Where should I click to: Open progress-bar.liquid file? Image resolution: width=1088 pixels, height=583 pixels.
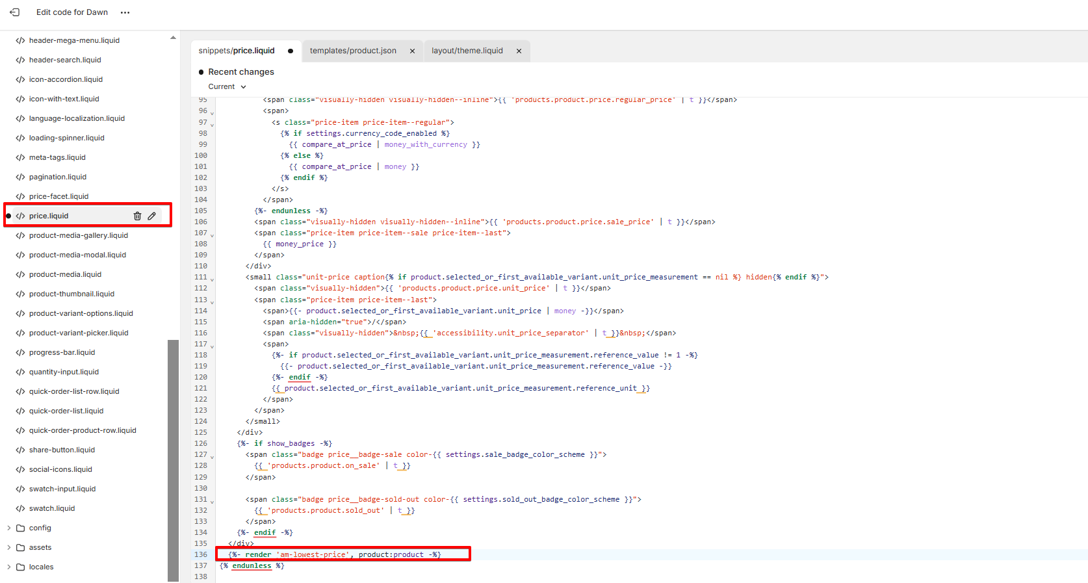click(x=62, y=352)
